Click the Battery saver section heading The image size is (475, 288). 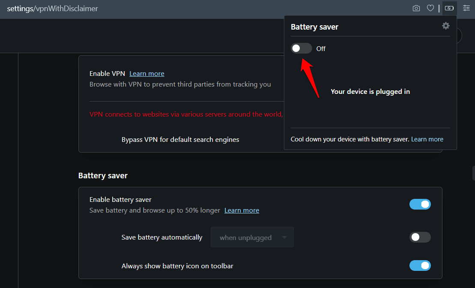[x=103, y=175]
